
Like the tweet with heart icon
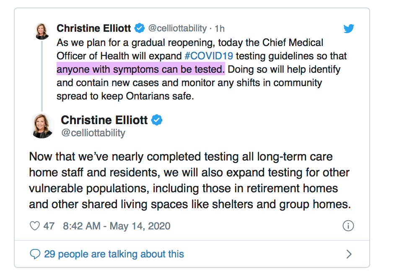pyautogui.click(x=35, y=226)
